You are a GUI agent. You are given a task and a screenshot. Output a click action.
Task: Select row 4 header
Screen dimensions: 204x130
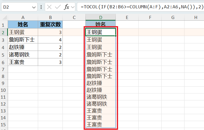[x=4, y=47]
